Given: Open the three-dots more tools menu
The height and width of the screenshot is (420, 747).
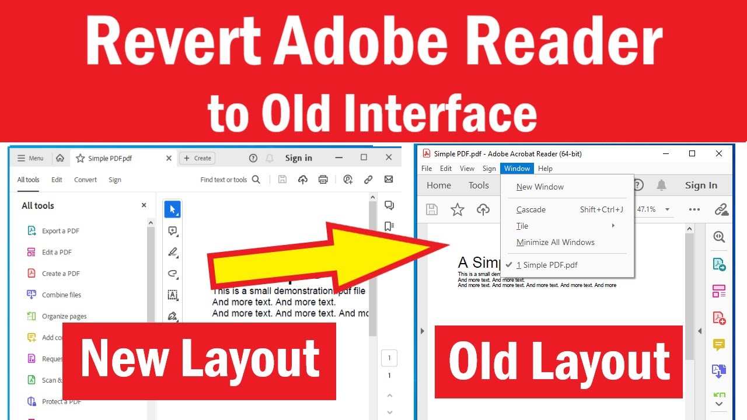Looking at the screenshot, I should tap(694, 209).
